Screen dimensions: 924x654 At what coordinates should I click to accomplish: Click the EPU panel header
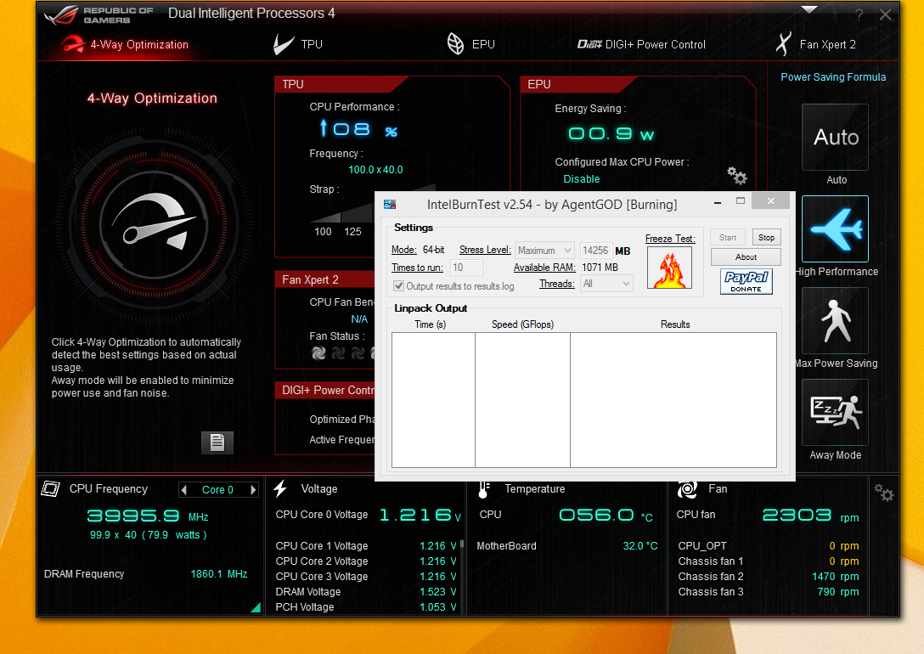[577, 84]
